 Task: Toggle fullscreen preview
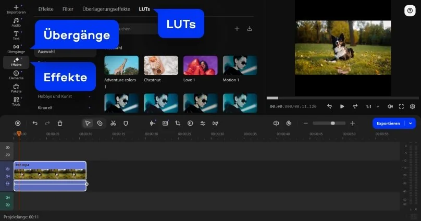tap(401, 106)
